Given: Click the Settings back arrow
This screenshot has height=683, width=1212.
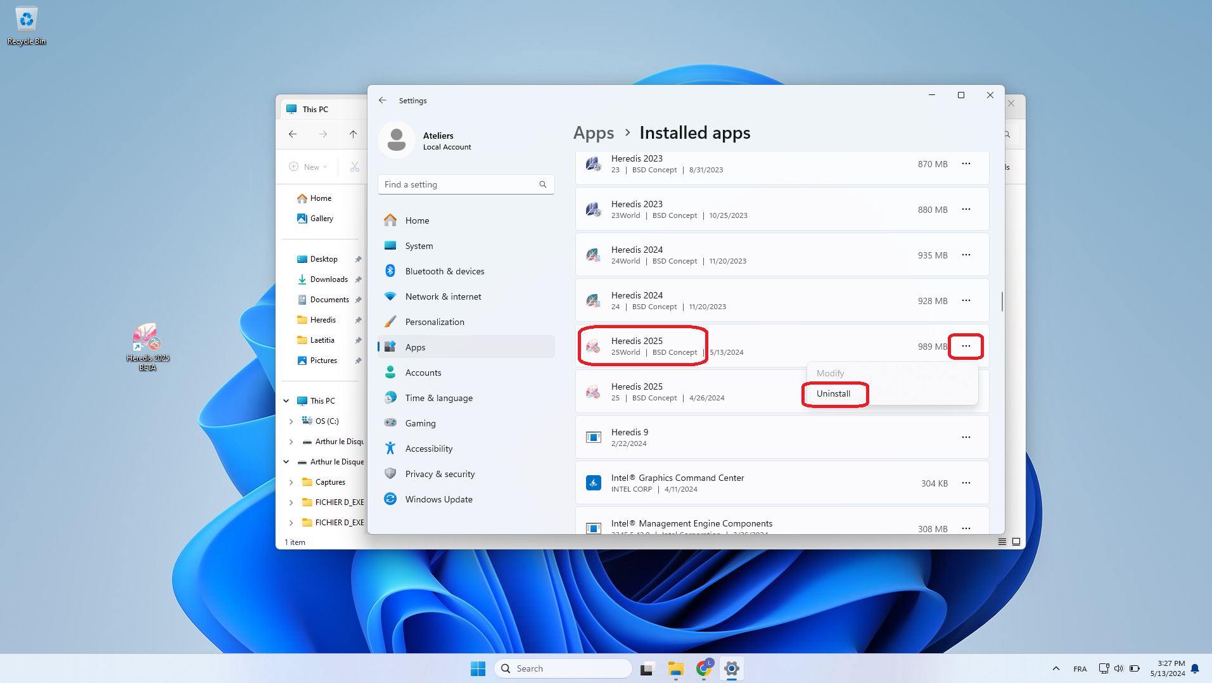Looking at the screenshot, I should [x=383, y=100].
